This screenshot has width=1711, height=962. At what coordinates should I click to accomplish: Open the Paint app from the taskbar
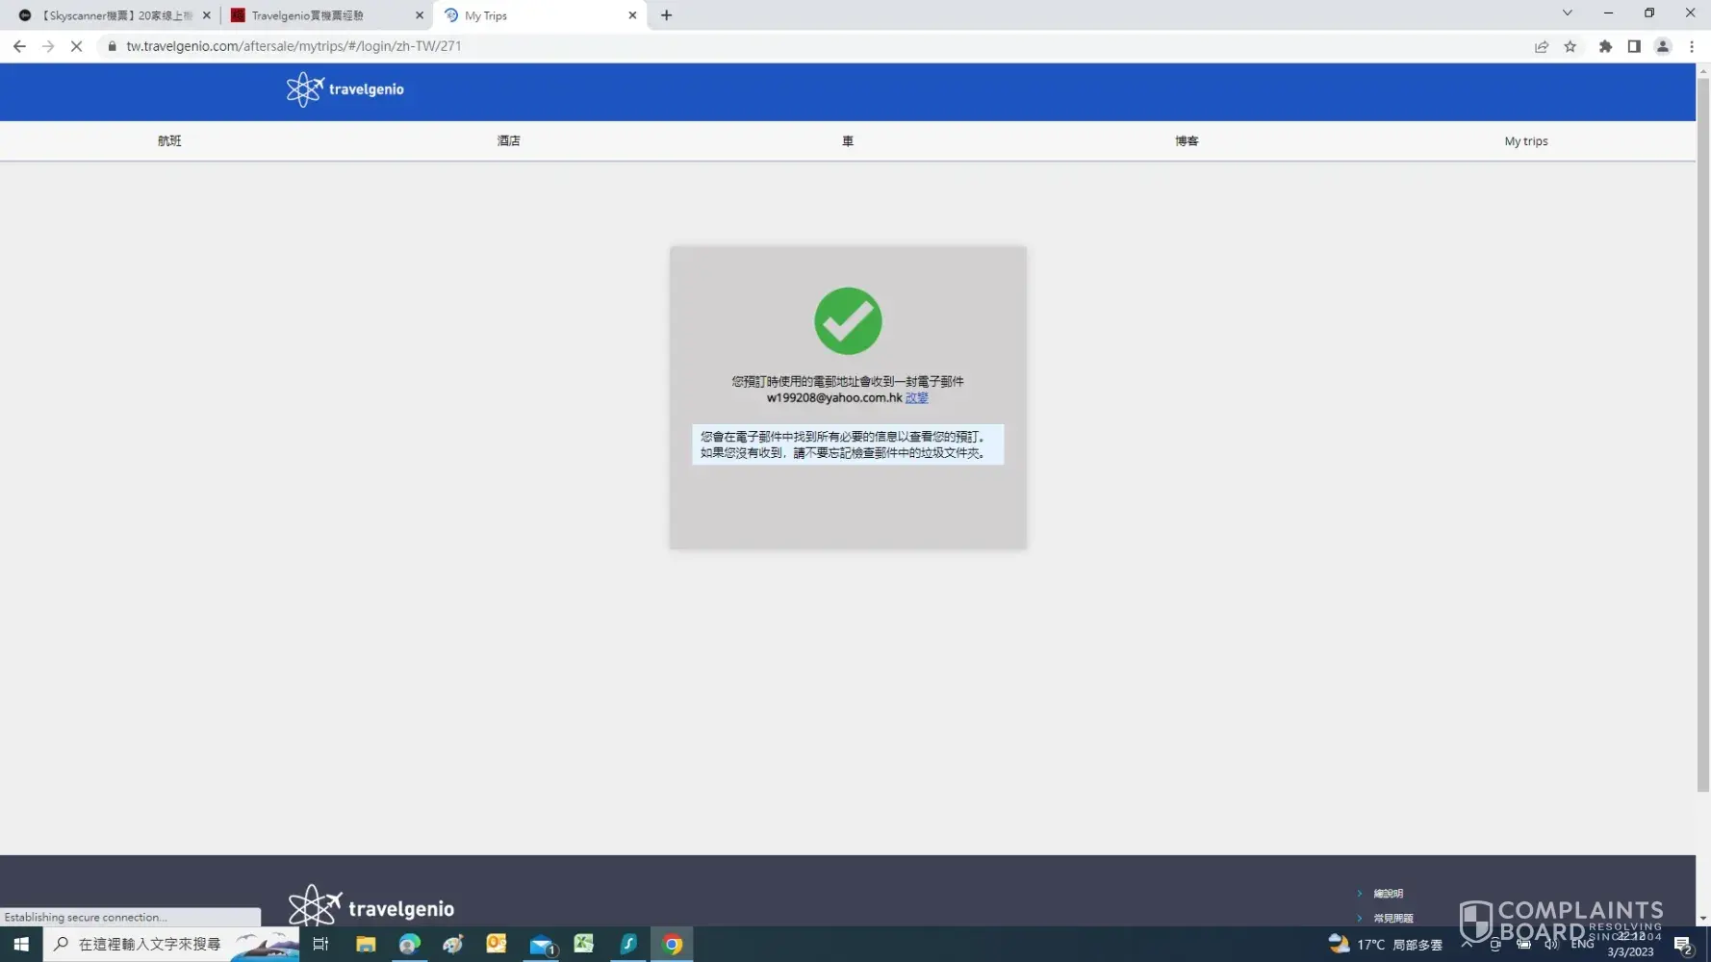453,945
